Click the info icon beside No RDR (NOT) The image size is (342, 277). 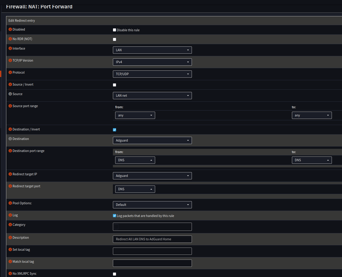point(10,39)
